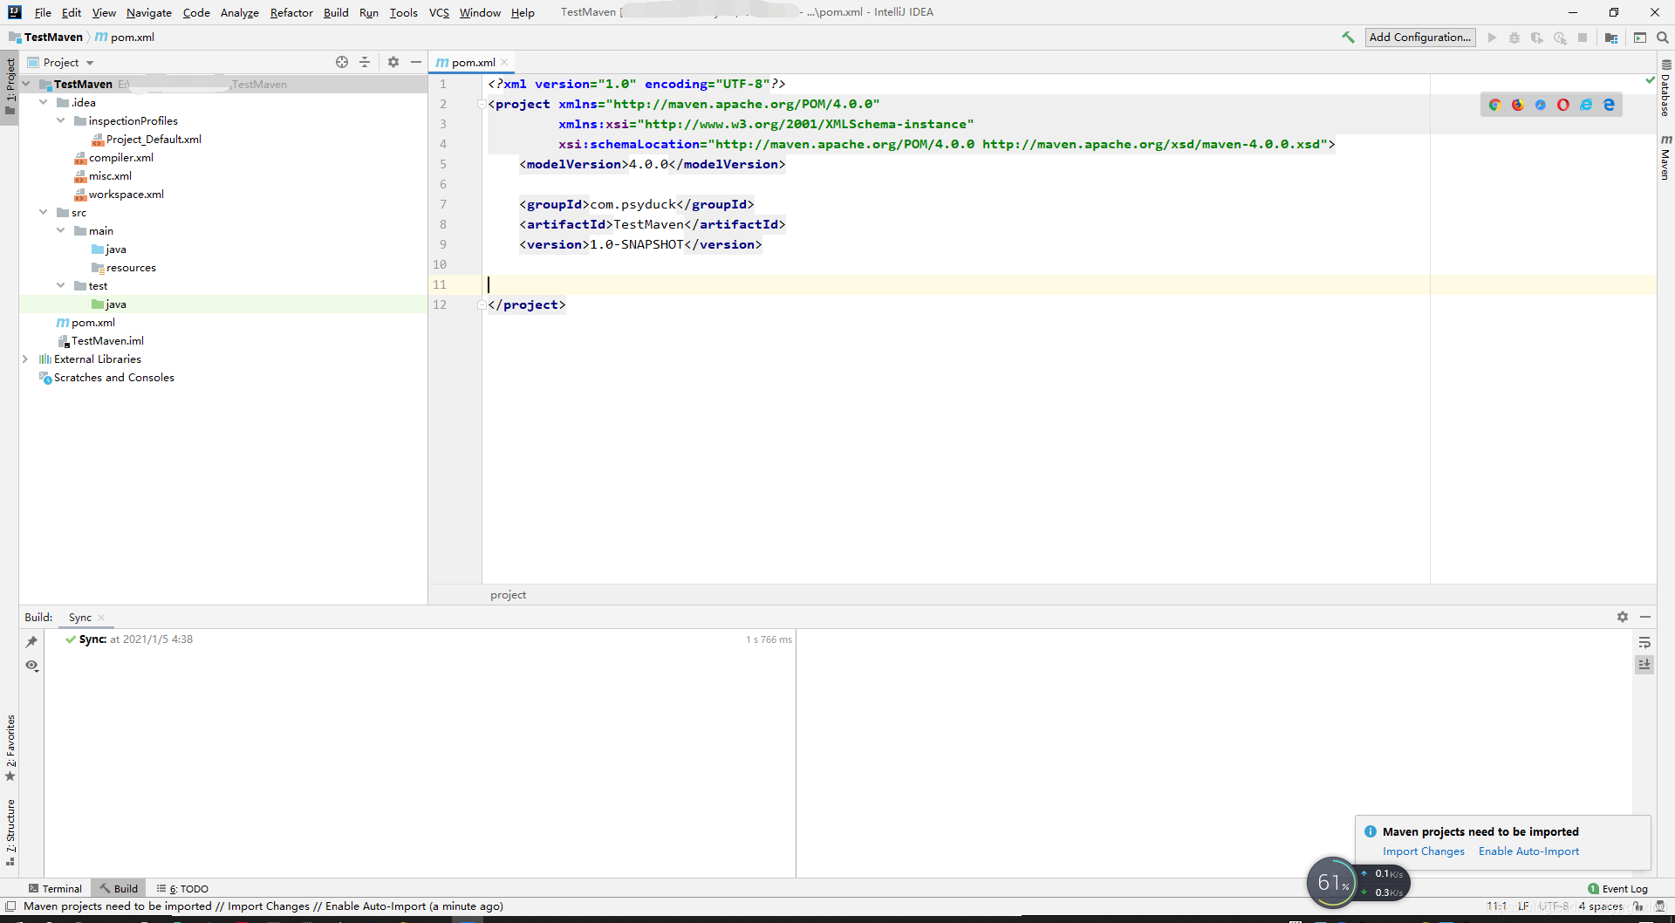Click Import Changes link

point(1423,851)
